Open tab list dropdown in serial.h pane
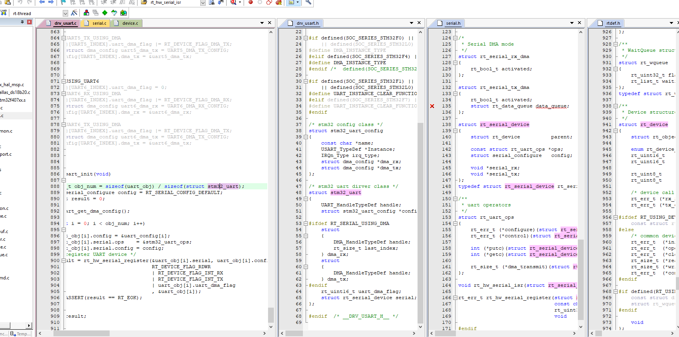Screen dimensions: 679x337 click(x=572, y=23)
